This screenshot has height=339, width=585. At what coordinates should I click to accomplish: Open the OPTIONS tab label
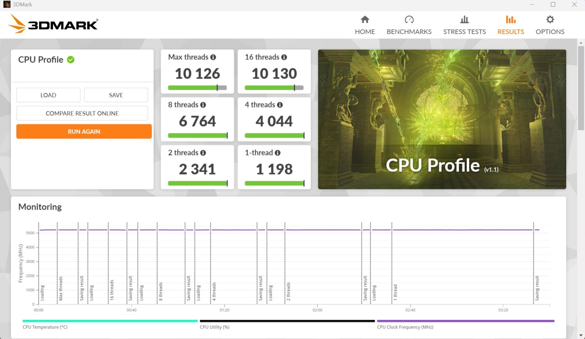pyautogui.click(x=550, y=32)
